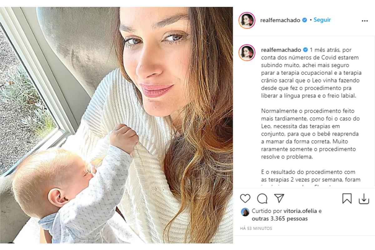Open the three-dots more options menu

(365, 21)
